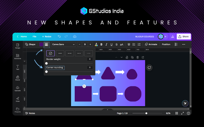The image size is (204, 127).
Task: Go back with the Home chevron arrow
Action: (18, 37)
